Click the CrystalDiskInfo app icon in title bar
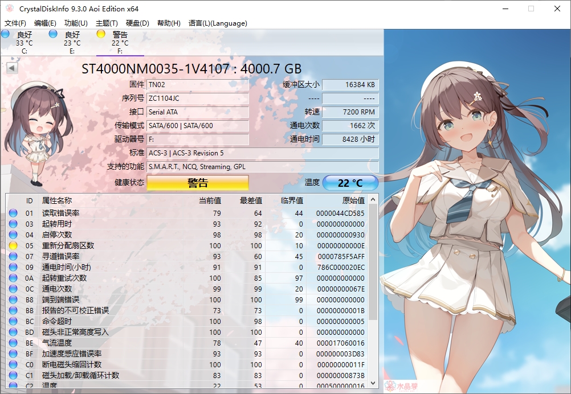571x394 pixels. click(x=10, y=9)
